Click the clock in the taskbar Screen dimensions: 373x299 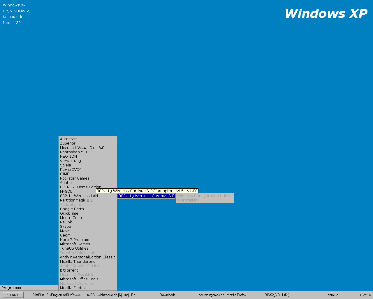click(x=365, y=295)
